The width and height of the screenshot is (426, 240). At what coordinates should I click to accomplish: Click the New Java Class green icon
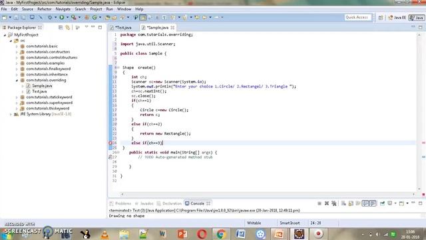click(95, 17)
